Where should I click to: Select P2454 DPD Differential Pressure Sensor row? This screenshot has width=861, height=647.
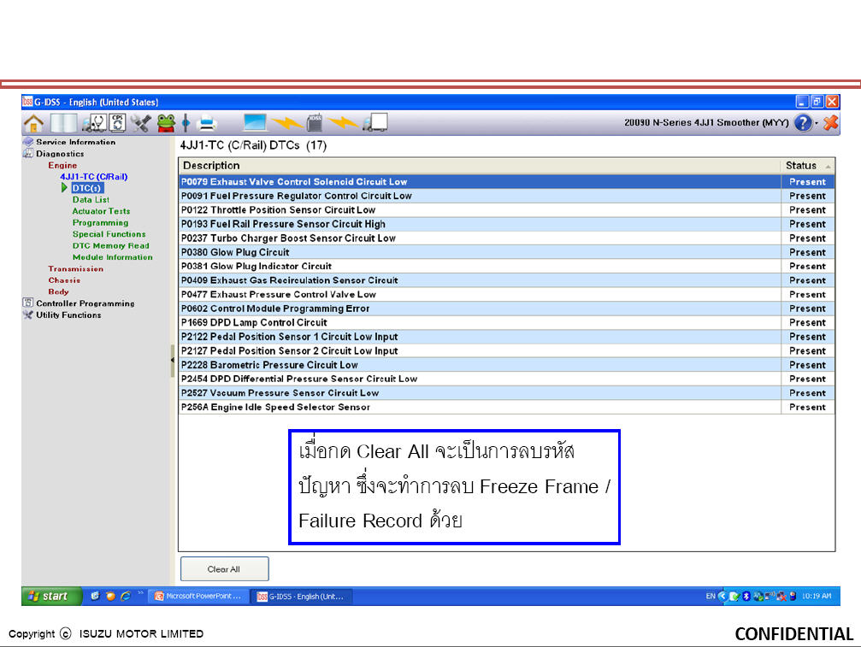pos(506,379)
